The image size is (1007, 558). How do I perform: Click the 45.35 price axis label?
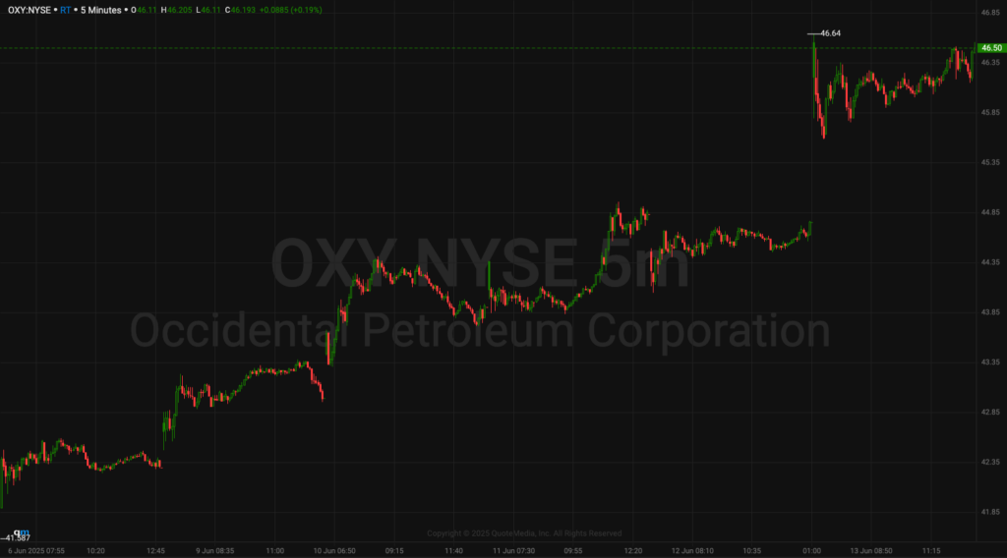point(990,162)
